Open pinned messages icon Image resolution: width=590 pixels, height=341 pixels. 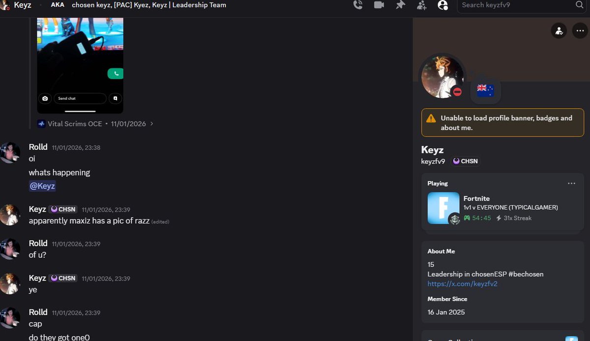[x=401, y=5]
